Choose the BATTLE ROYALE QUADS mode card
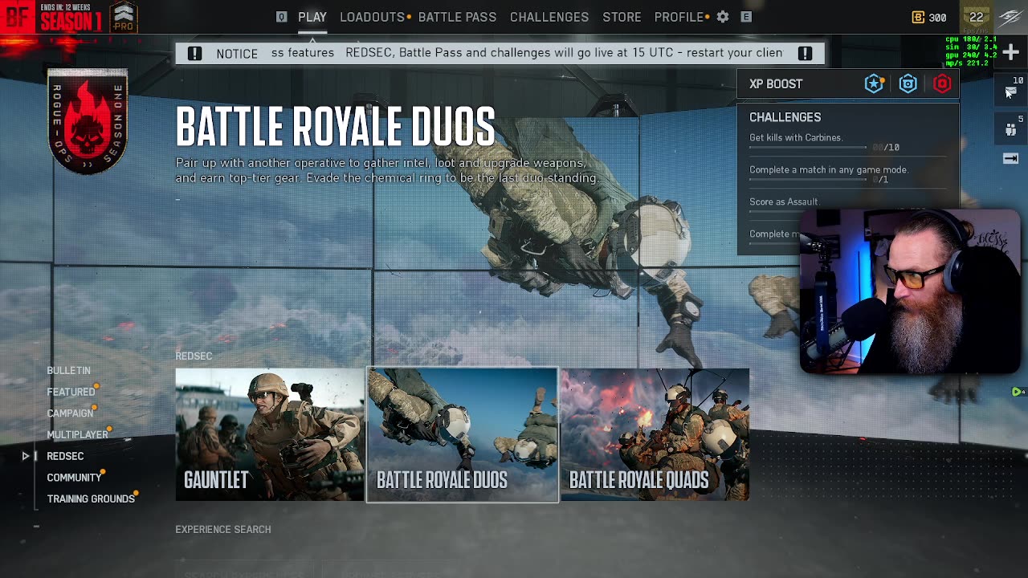The image size is (1028, 578). tap(655, 434)
